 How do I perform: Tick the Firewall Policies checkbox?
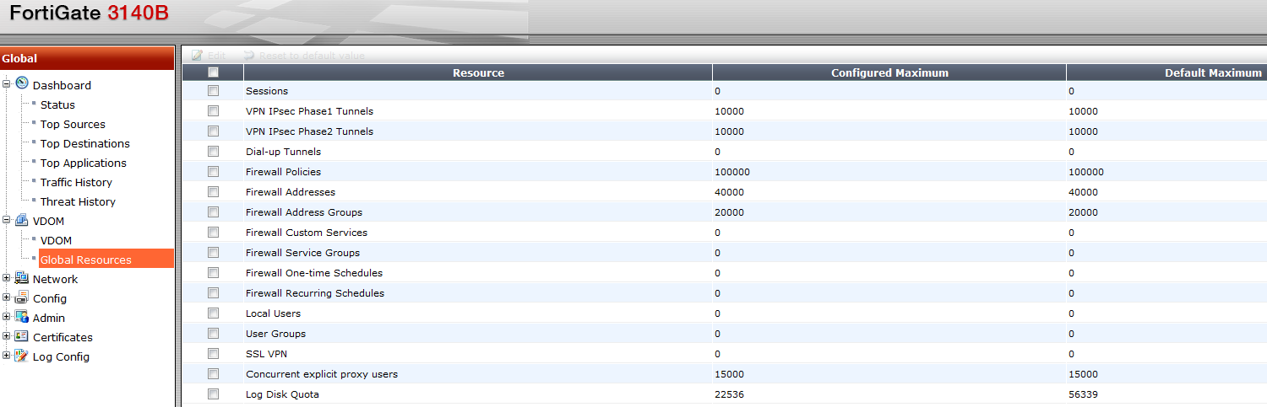[213, 172]
